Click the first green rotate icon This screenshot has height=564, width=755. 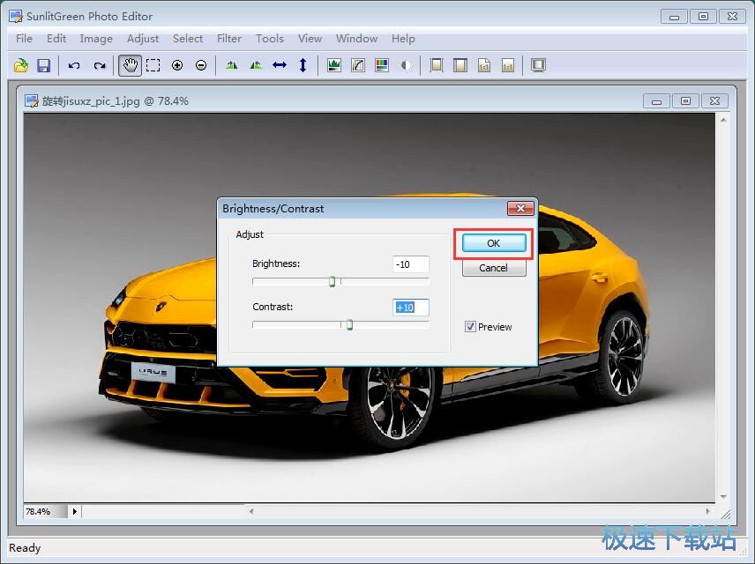click(x=232, y=65)
